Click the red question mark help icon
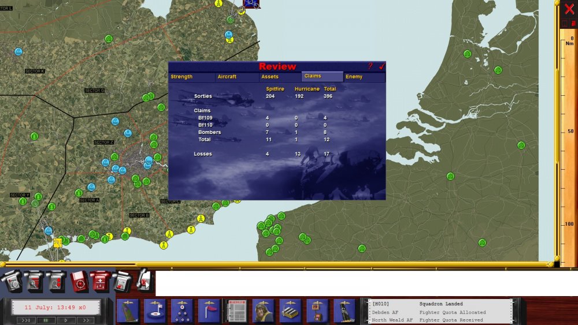The image size is (578, 325). click(370, 66)
